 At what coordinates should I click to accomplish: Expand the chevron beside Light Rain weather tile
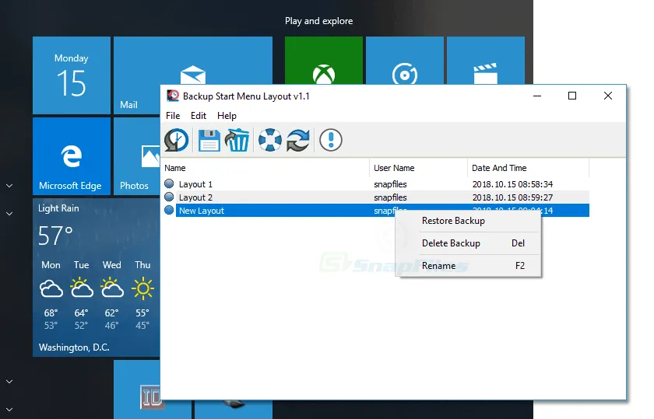[9, 214]
